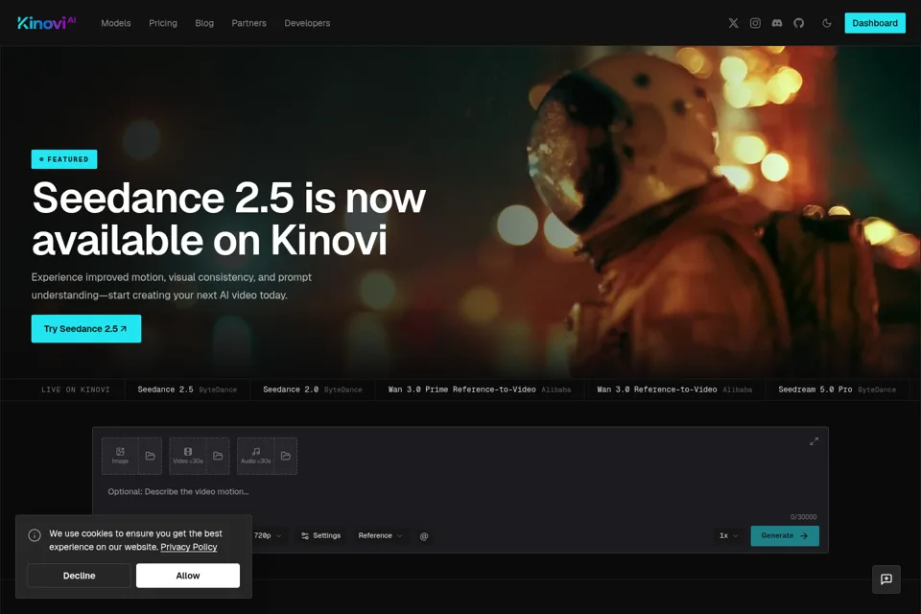Open the Settings control in the prompt toolbar

tap(320, 536)
